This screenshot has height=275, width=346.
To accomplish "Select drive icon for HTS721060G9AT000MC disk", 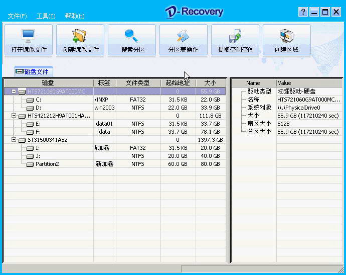I will click(x=22, y=91).
